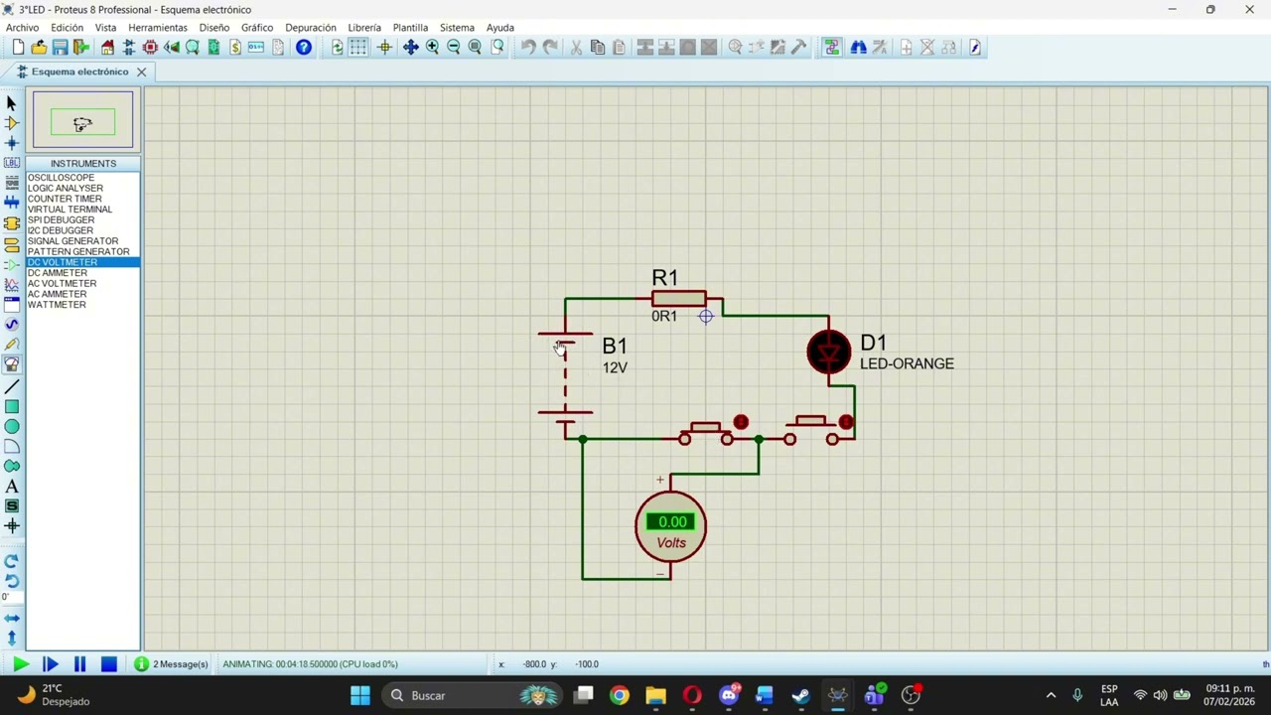Open the Schematic Capture toolbar icon
The width and height of the screenshot is (1271, 715).
coord(129,48)
